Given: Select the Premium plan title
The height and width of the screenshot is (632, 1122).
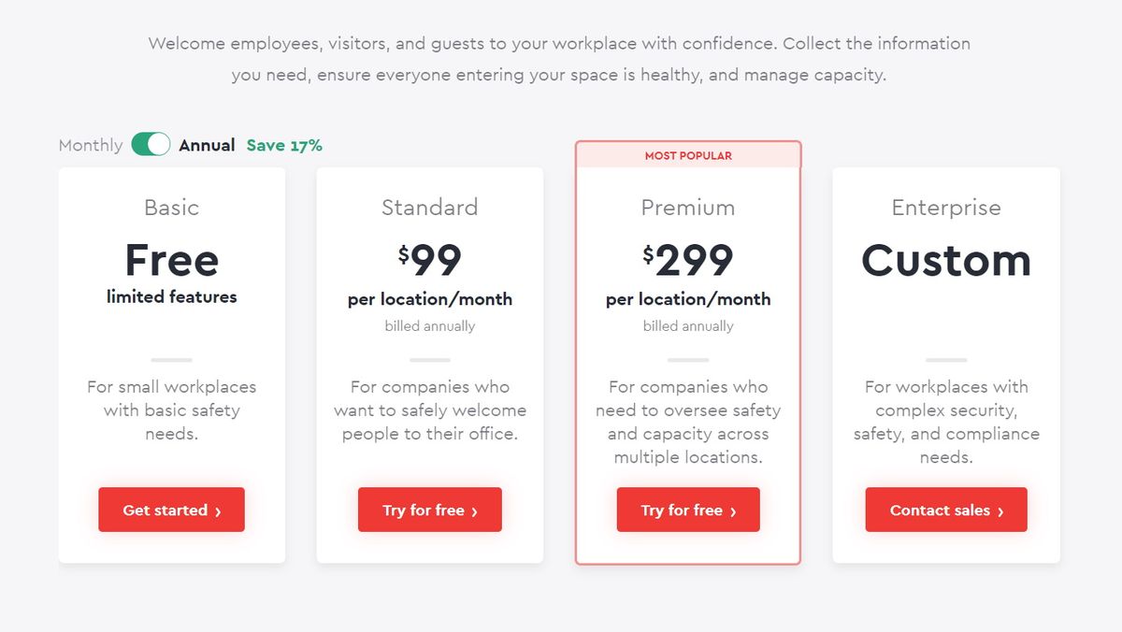Looking at the screenshot, I should tap(687, 208).
